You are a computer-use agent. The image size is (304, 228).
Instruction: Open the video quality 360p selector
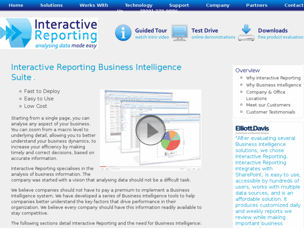(182, 169)
